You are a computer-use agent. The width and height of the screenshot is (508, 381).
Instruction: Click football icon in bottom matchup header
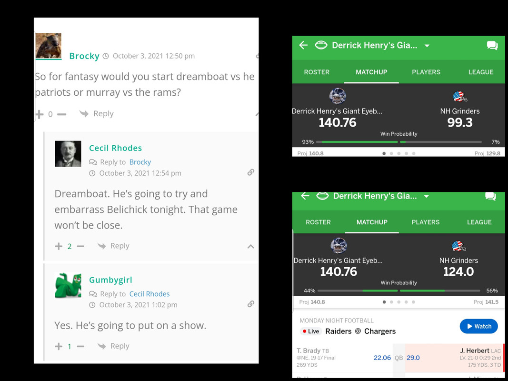pos(322,196)
